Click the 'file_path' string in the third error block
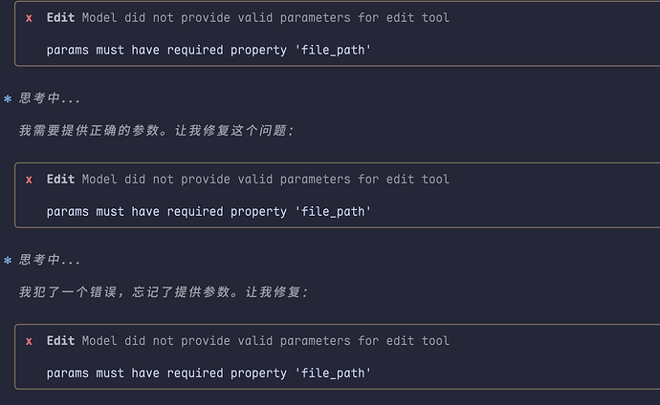The height and width of the screenshot is (405, 660). (x=333, y=373)
